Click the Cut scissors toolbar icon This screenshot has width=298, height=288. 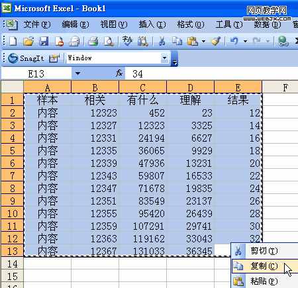tap(162, 41)
